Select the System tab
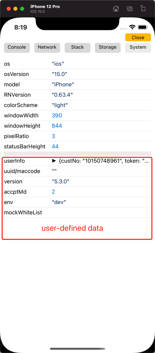The width and height of the screenshot is (155, 353). point(138,48)
